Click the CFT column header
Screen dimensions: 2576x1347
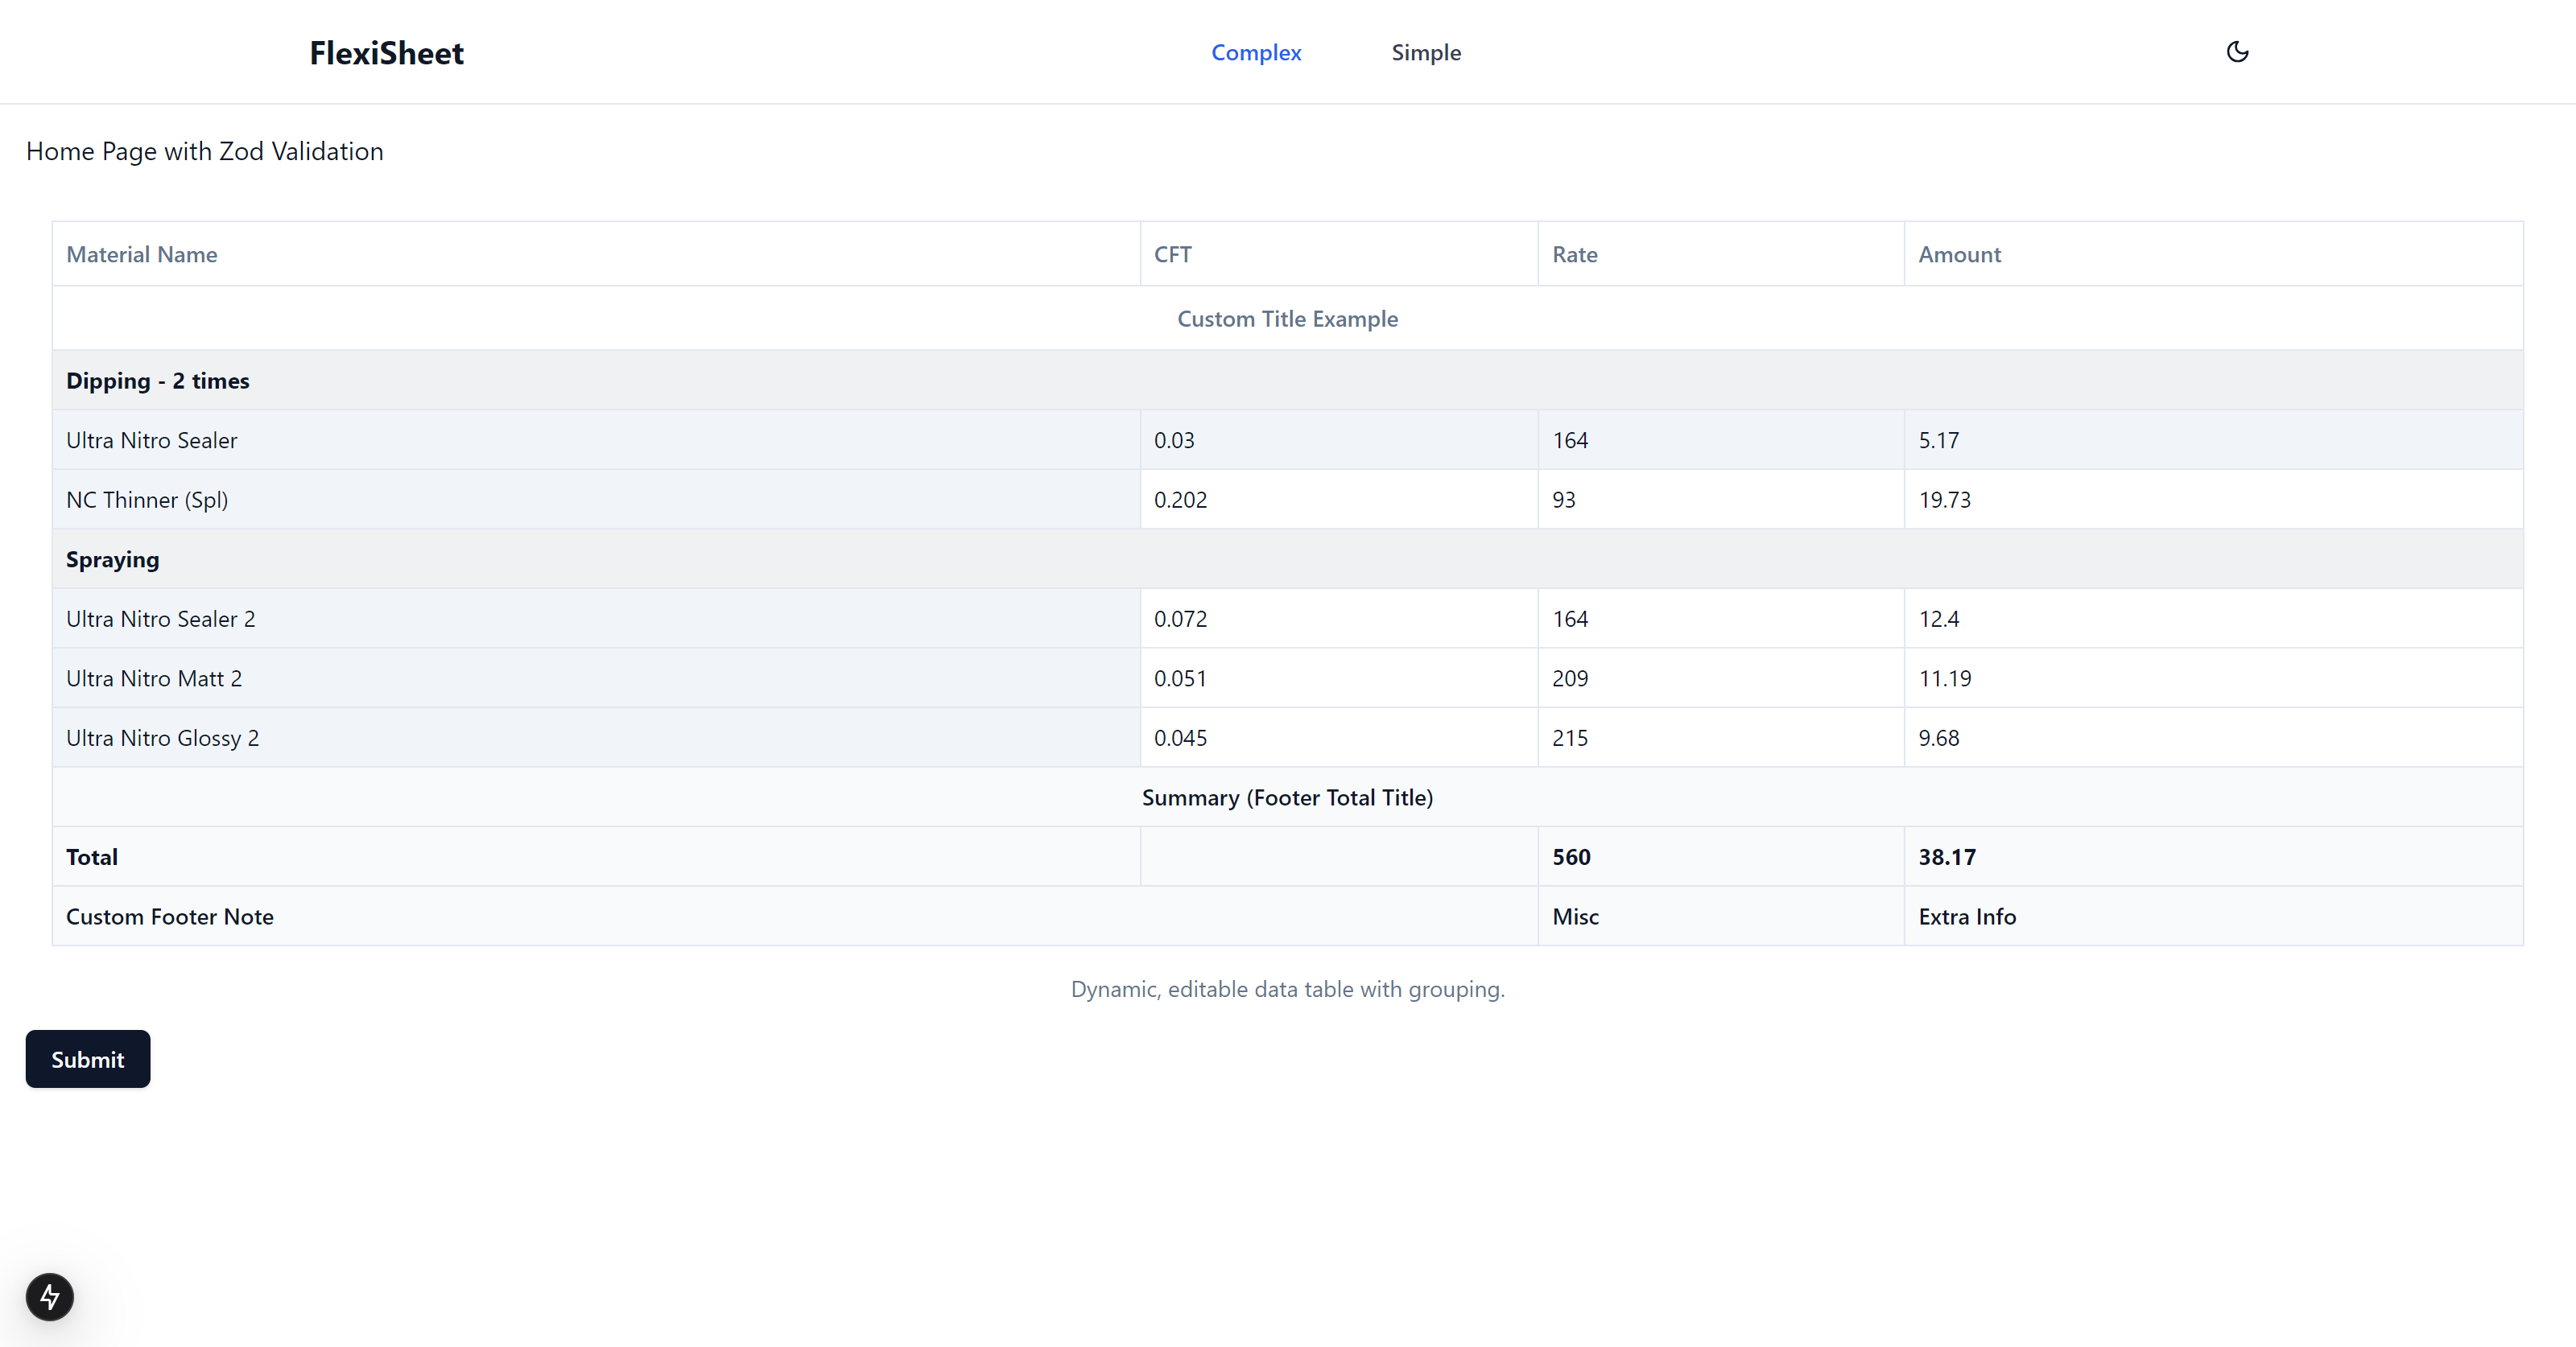[1172, 255]
